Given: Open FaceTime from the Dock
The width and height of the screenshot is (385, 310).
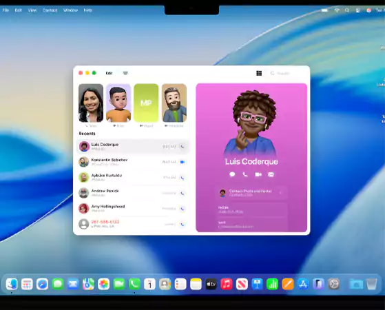Looking at the screenshot, I should click(x=119, y=285).
